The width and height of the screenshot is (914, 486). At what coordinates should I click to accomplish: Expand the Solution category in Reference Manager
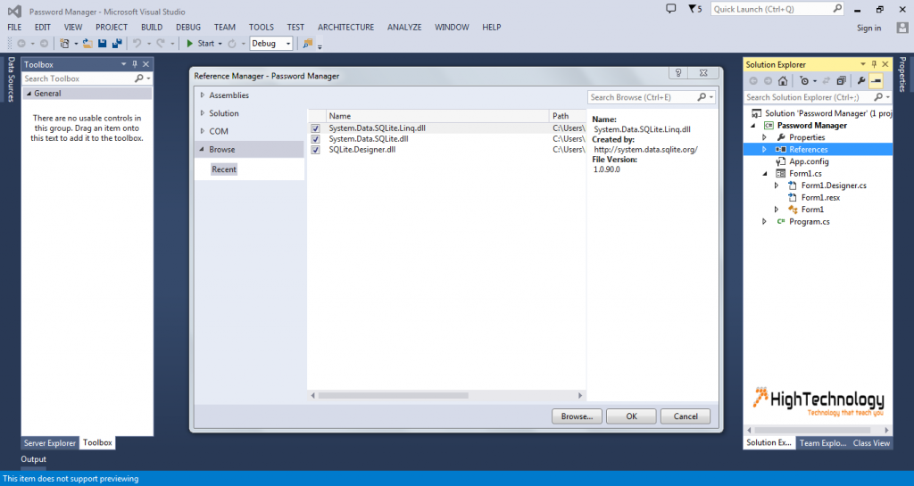[x=203, y=113]
